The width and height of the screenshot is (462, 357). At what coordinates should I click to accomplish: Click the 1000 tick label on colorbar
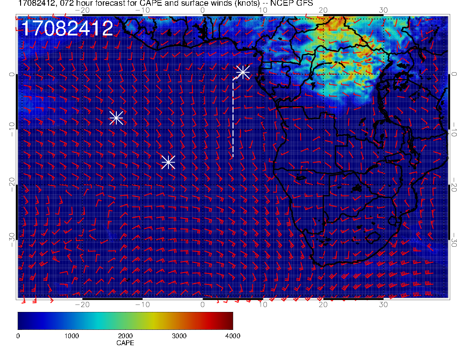72,336
